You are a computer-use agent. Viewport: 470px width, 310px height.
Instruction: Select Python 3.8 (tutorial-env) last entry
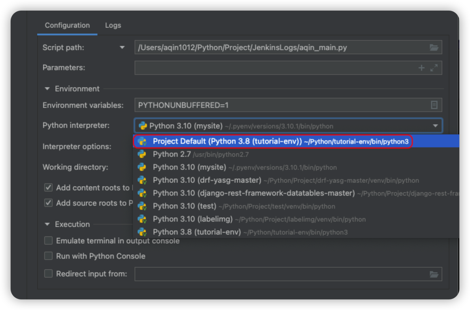click(296, 232)
